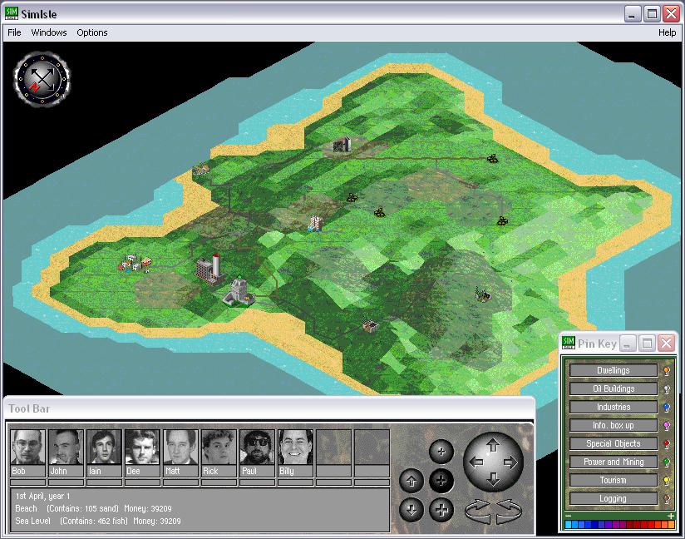Click the blue pin next to Industries
The height and width of the screenshot is (539, 685).
[667, 408]
